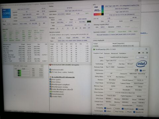Toggle OpenCL checkbox

point(105,108)
